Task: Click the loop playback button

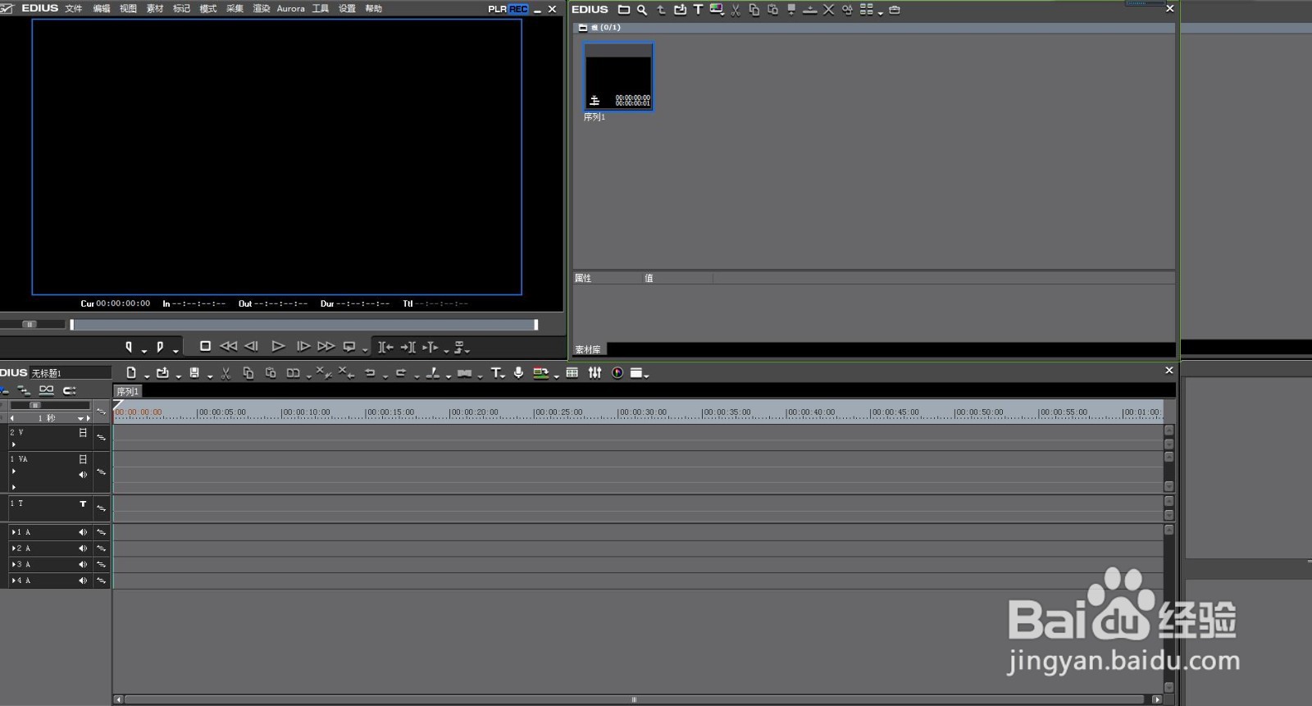Action: [x=349, y=346]
